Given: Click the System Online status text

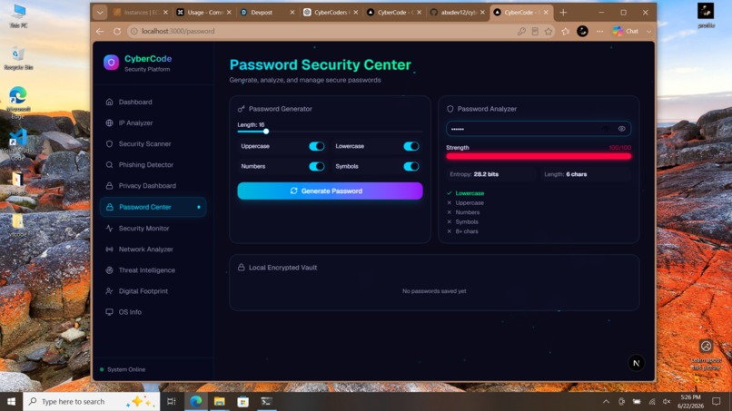Looking at the screenshot, I should (126, 369).
